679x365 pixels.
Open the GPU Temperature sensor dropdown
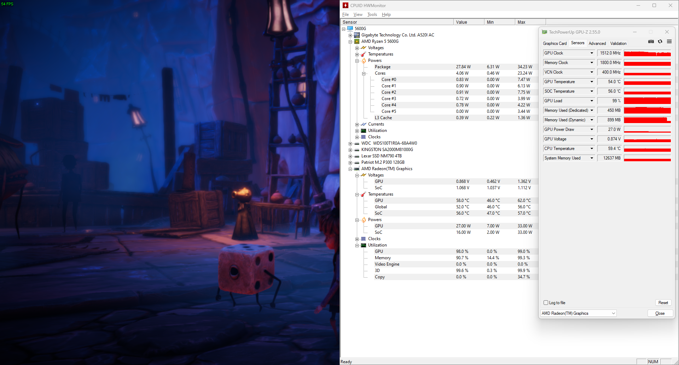[592, 82]
